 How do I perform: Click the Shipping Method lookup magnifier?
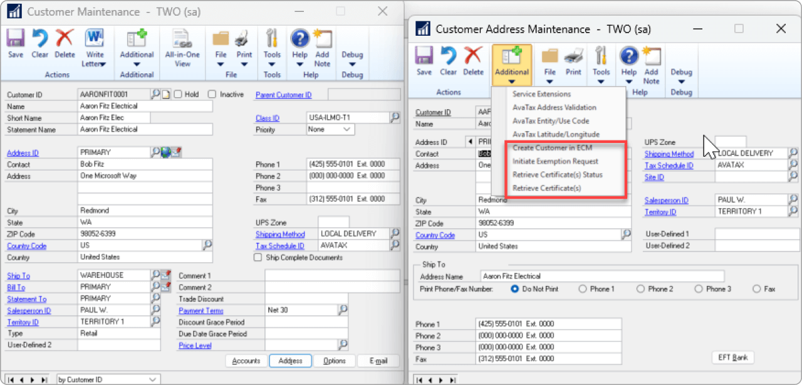395,233
